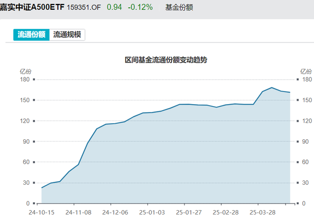Click the right axis 180 label
The height and width of the screenshot is (218, 314).
click(307, 79)
